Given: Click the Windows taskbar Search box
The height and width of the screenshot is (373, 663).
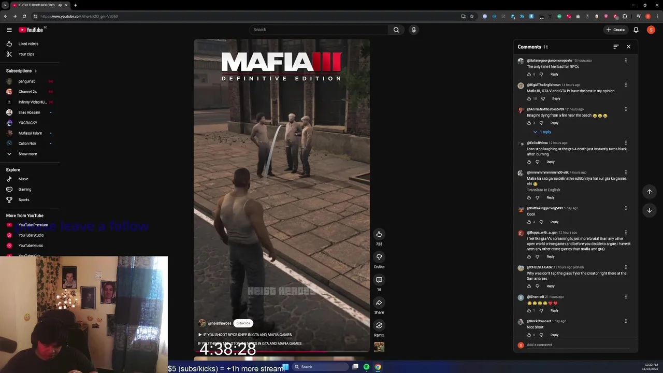Looking at the screenshot, I should click(x=321, y=367).
